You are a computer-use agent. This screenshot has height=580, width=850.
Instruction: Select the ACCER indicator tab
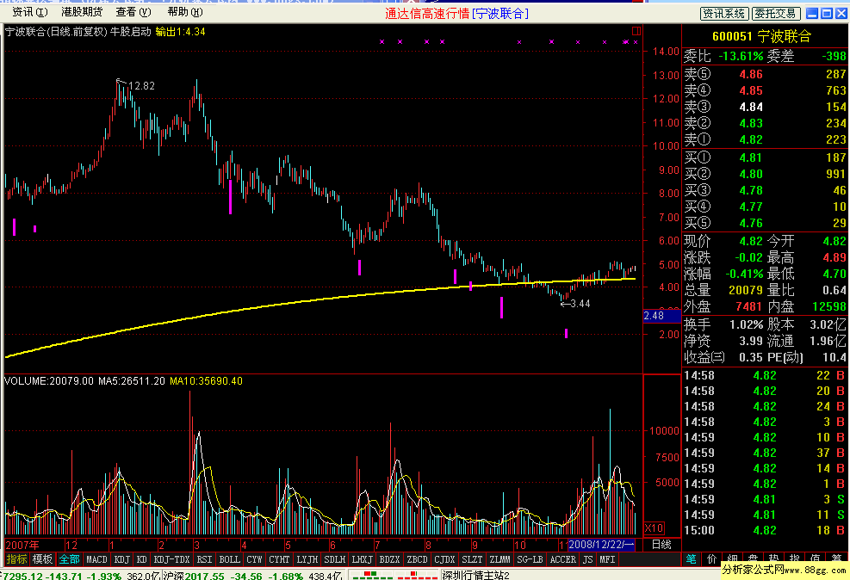point(563,559)
